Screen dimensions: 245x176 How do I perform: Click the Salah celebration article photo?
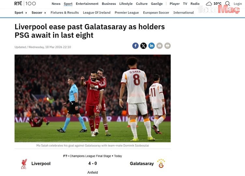(93, 98)
